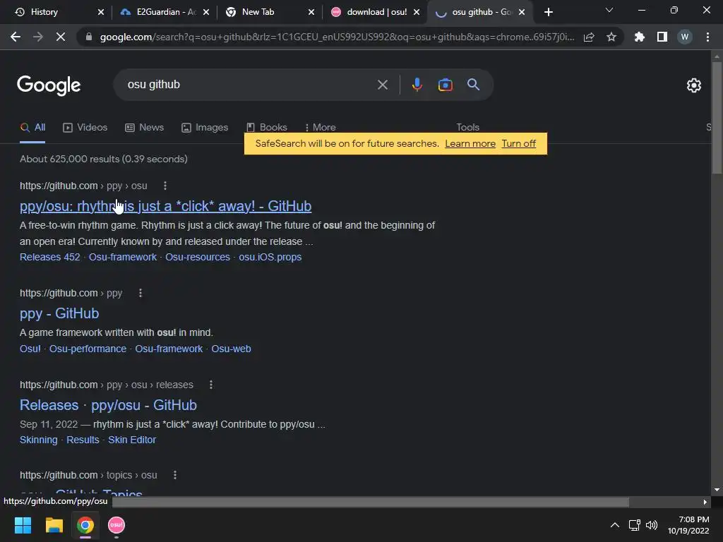The width and height of the screenshot is (723, 542).
Task: Close the History tab
Action: [x=101, y=12]
